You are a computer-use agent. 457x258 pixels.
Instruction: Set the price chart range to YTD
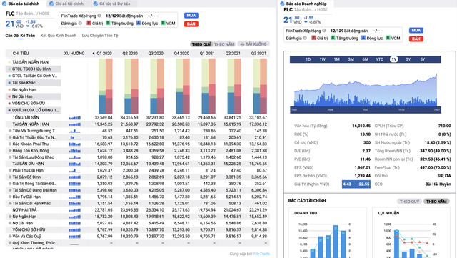click(x=379, y=59)
